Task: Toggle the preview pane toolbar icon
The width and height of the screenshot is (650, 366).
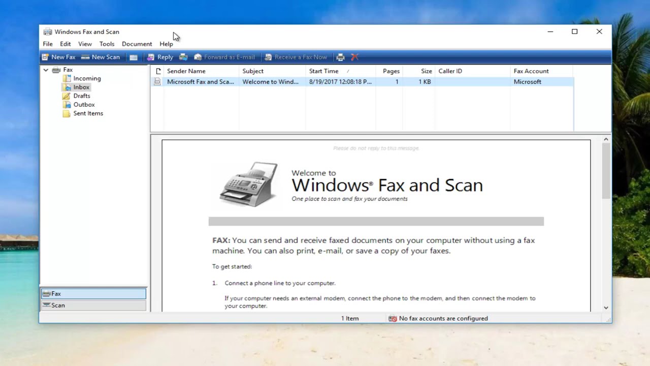Action: click(x=133, y=57)
